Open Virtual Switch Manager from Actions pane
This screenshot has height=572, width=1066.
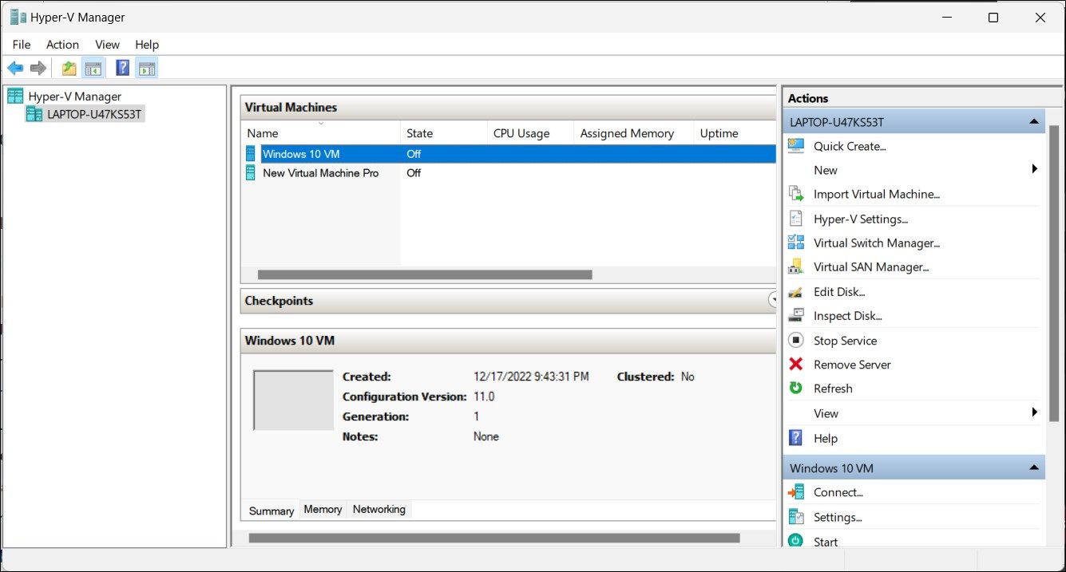coord(795,243)
